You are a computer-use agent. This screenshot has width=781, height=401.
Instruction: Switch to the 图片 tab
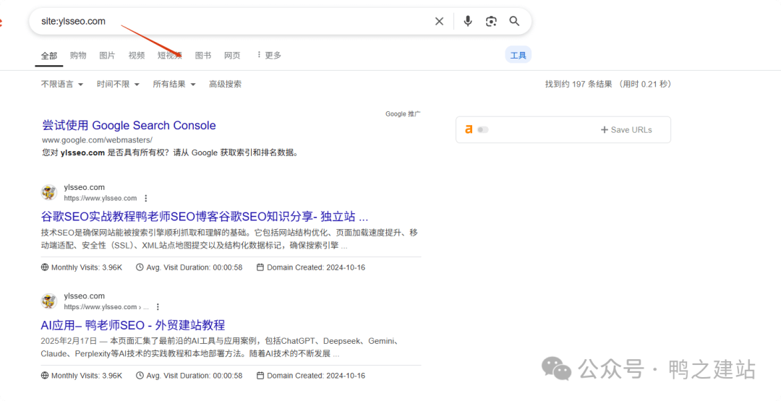[x=107, y=55]
